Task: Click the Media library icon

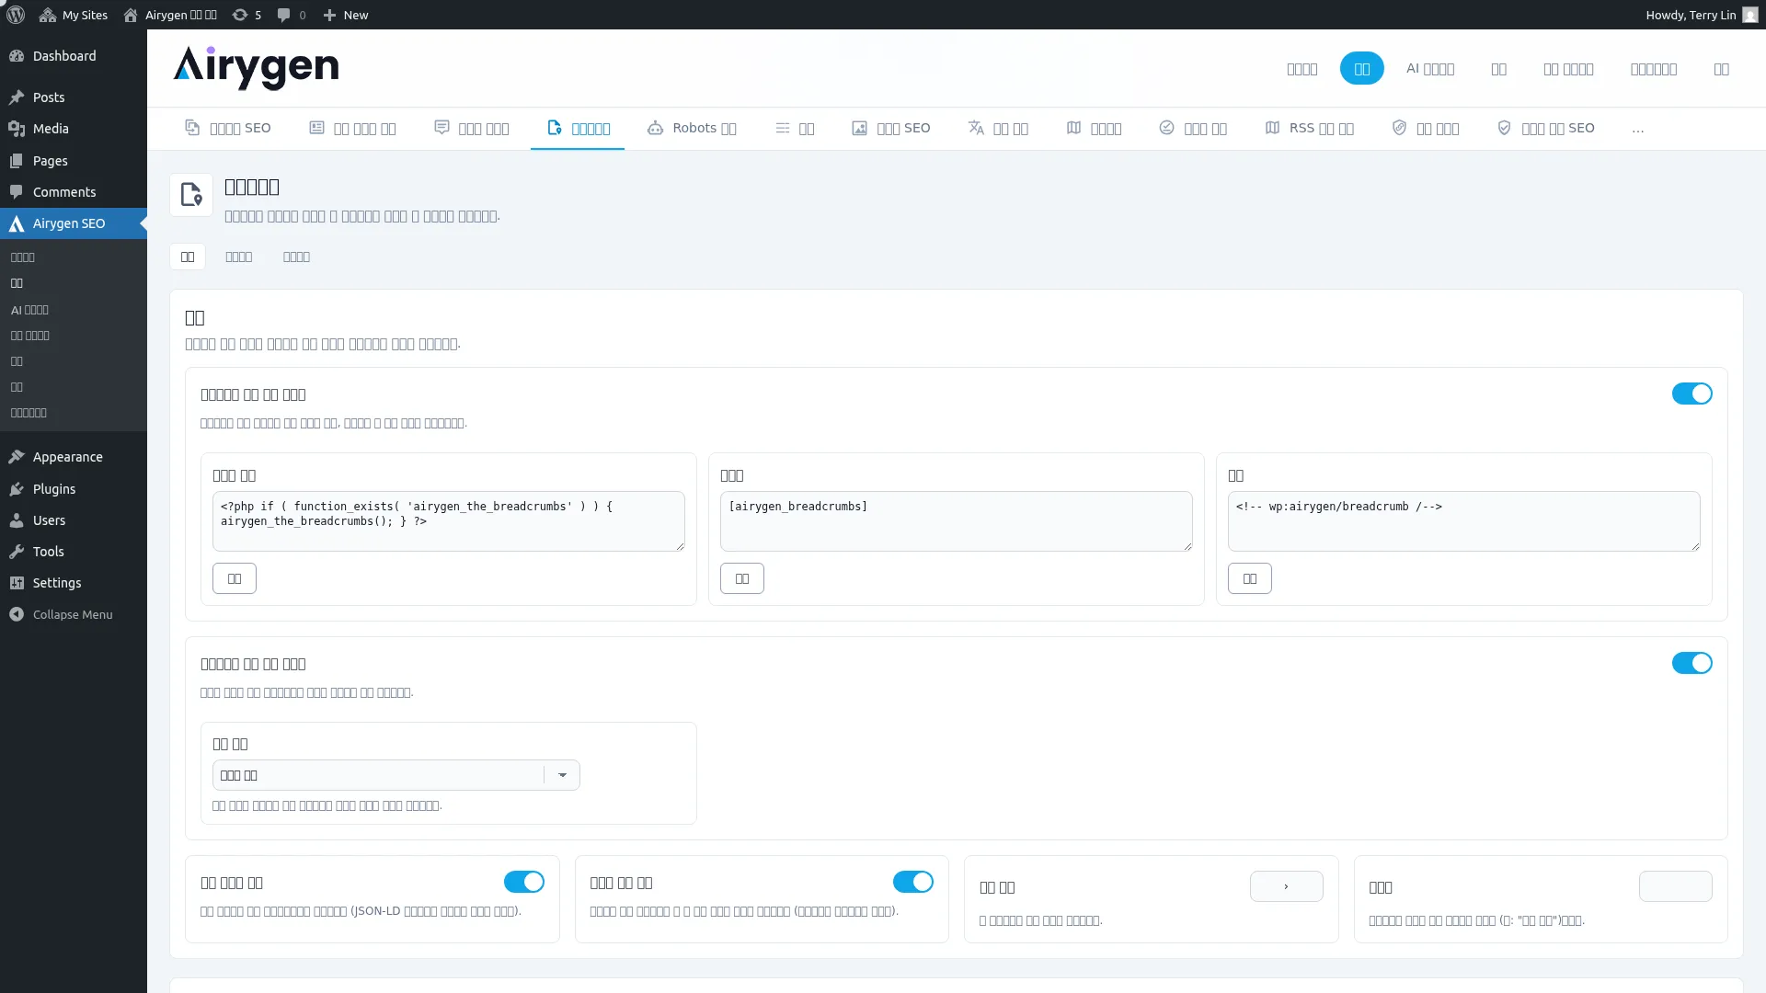Action: click(17, 129)
